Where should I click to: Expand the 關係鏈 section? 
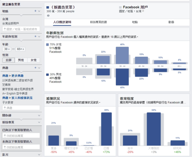coord(39,116)
